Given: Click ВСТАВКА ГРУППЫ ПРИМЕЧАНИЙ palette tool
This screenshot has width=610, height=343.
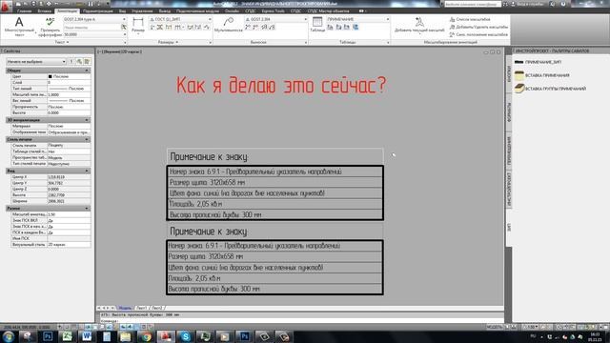Looking at the screenshot, I should [551, 89].
